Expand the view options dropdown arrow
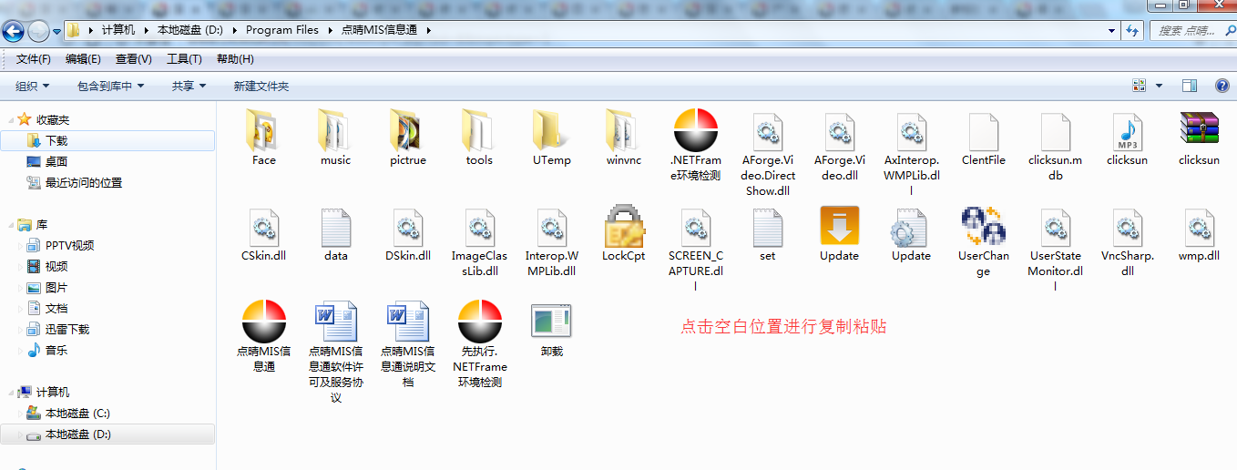This screenshot has width=1237, height=470. click(1160, 86)
